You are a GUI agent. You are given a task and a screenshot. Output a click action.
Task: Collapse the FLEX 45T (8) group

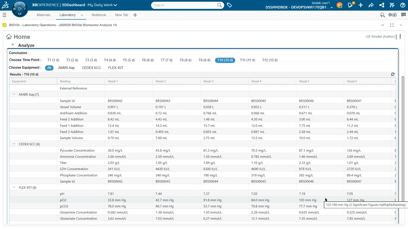[x=14, y=187]
